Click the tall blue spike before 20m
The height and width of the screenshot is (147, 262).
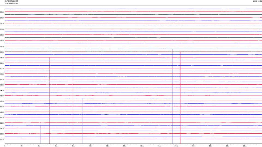coord(172,96)
